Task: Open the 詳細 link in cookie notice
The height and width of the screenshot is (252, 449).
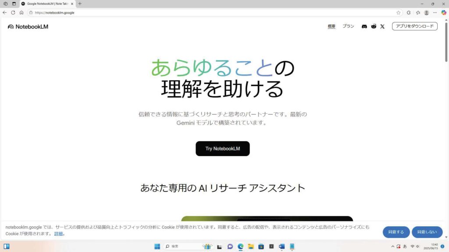Action: [x=58, y=234]
